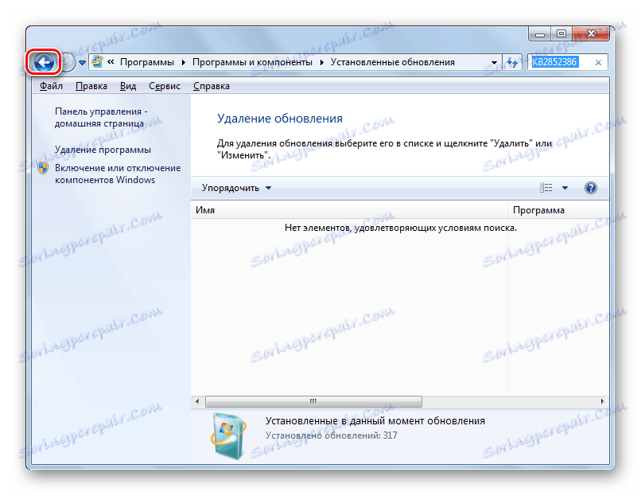Expand the arrow after Программы breadcrumb

[183, 62]
